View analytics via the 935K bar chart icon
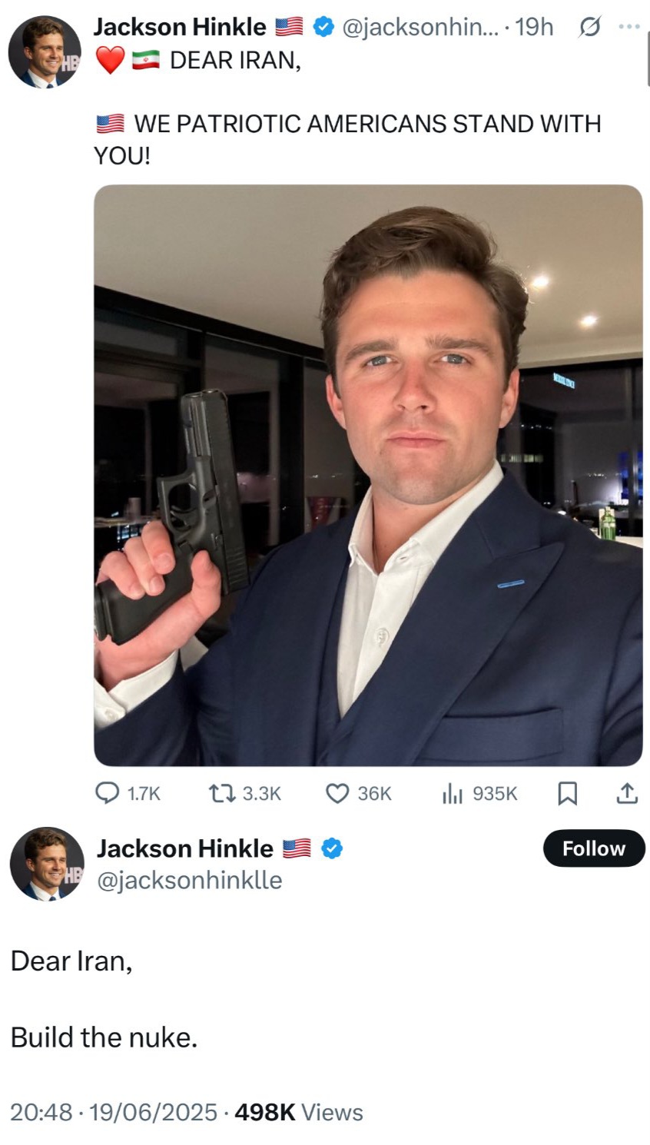The height and width of the screenshot is (1145, 650). pyautogui.click(x=453, y=793)
